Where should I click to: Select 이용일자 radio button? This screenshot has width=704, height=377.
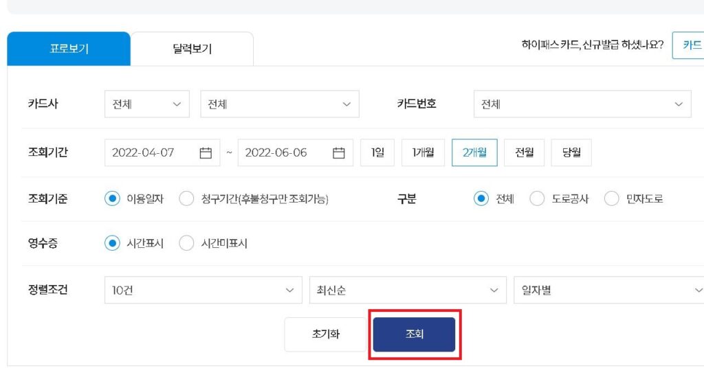tap(112, 198)
